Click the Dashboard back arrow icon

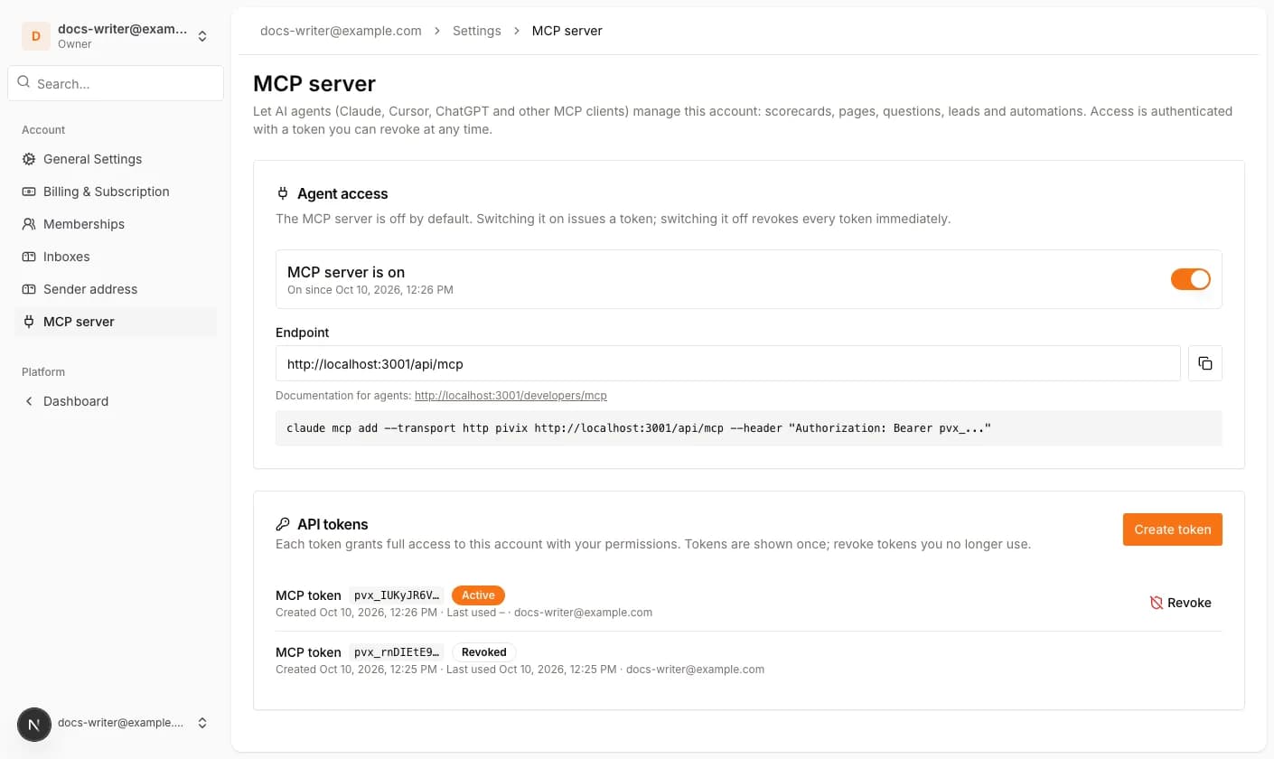coord(29,401)
